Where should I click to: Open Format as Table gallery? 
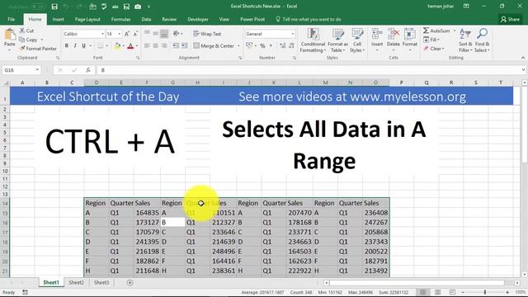pyautogui.click(x=337, y=40)
